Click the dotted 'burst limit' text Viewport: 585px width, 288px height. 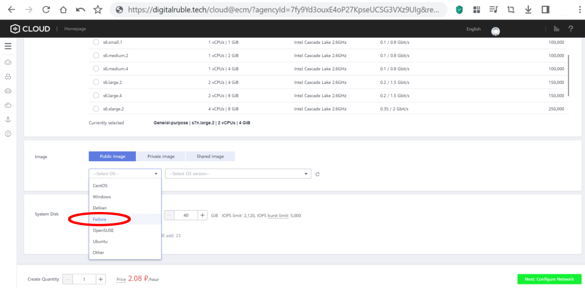point(278,215)
